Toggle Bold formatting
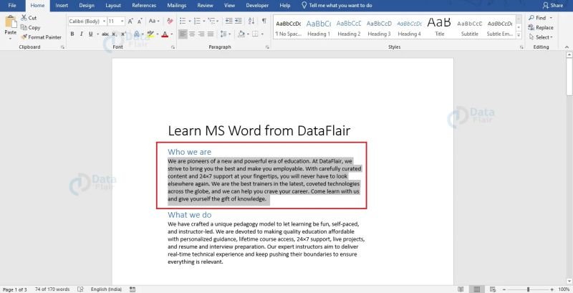 [x=72, y=34]
